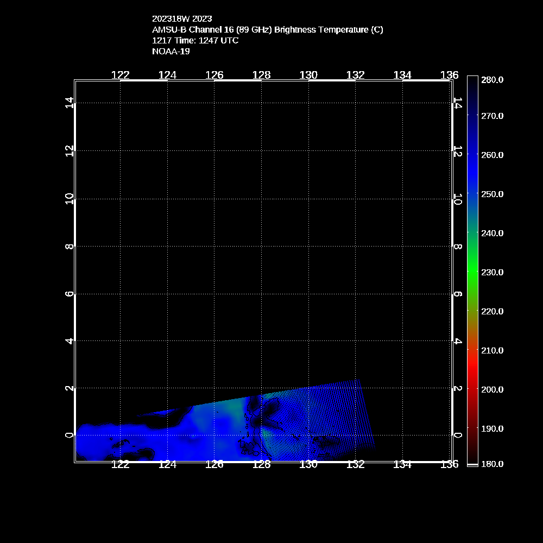Image resolution: width=543 pixels, height=543 pixels.
Task: Click the 280.0 label on the colorbar
Action: pyautogui.click(x=493, y=80)
